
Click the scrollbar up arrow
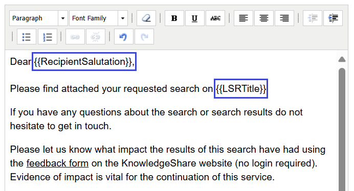342,59
